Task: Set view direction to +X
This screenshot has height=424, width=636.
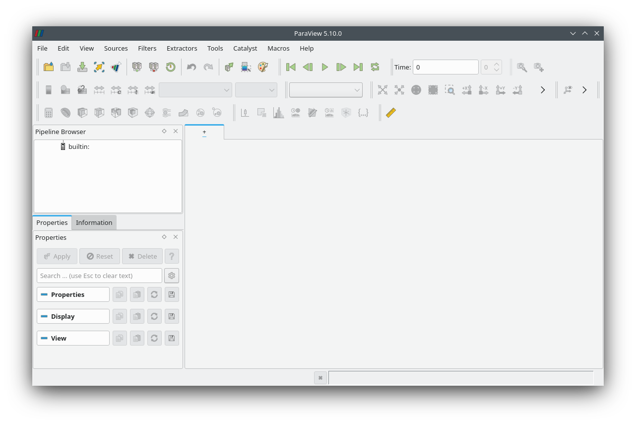Action: tap(467, 90)
